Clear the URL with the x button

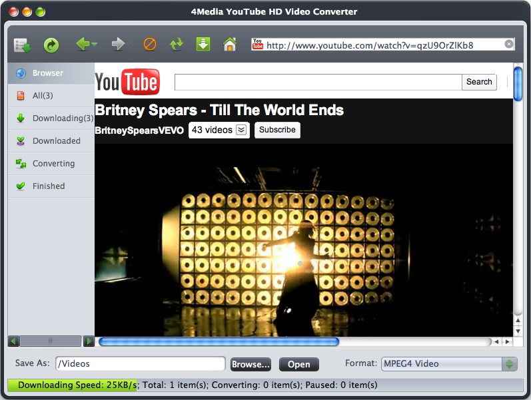[x=508, y=44]
